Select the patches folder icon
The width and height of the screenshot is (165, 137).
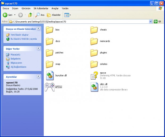pos(49,53)
